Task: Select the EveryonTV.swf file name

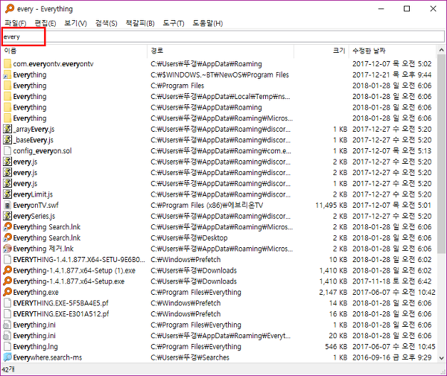Action: [36, 205]
